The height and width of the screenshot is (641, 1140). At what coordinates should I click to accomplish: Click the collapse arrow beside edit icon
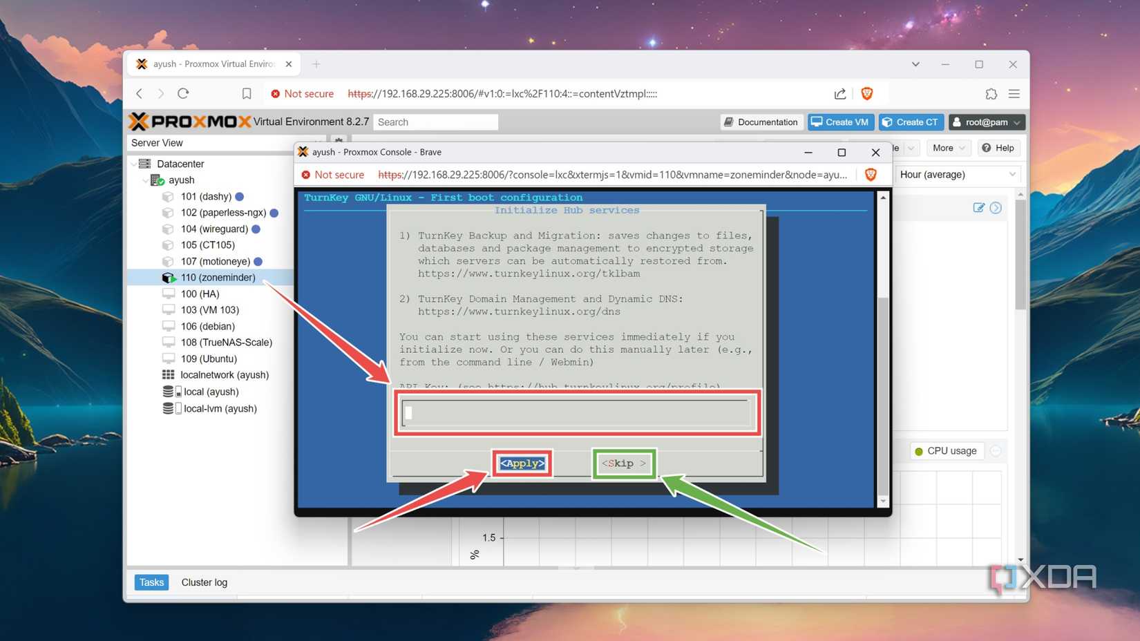[x=996, y=208]
